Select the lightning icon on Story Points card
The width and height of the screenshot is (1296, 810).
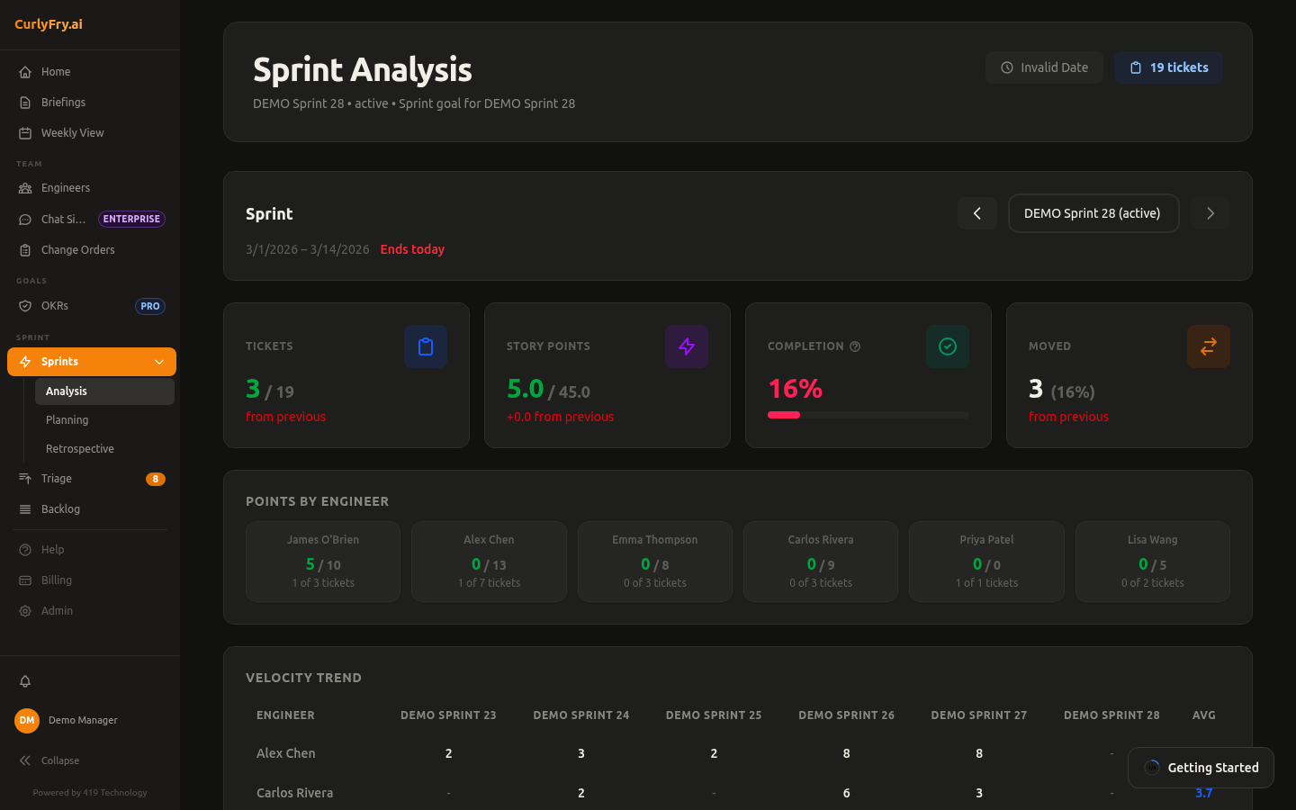click(687, 346)
